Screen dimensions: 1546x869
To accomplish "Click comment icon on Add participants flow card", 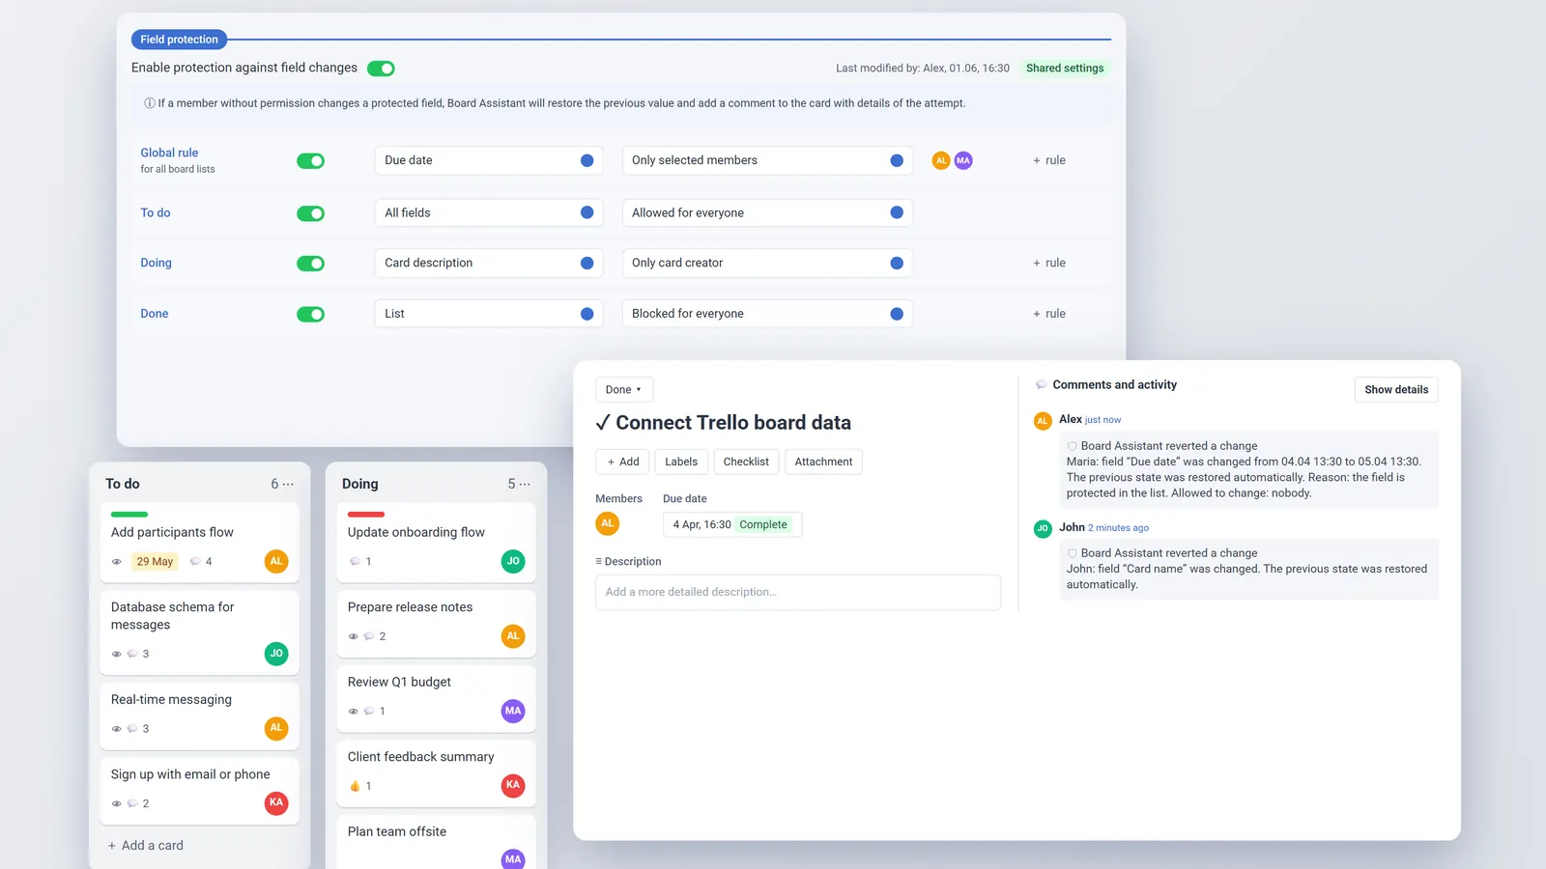I will (x=195, y=561).
